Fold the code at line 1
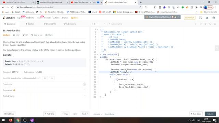Viewport: 219px width, 123px height. [x=97, y=29]
